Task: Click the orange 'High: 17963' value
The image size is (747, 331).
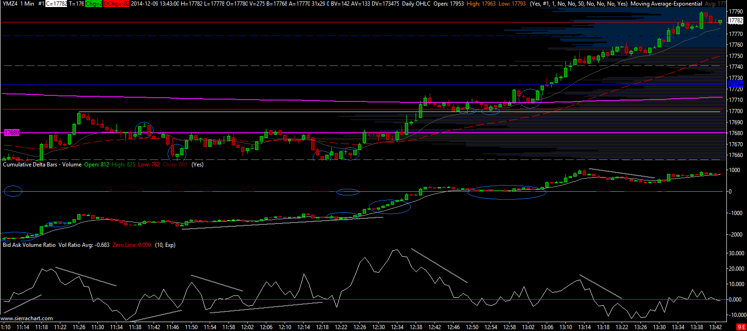Action: (x=481, y=4)
